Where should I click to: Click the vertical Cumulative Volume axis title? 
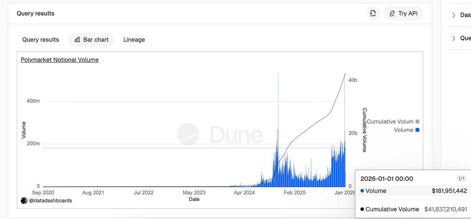[365, 130]
